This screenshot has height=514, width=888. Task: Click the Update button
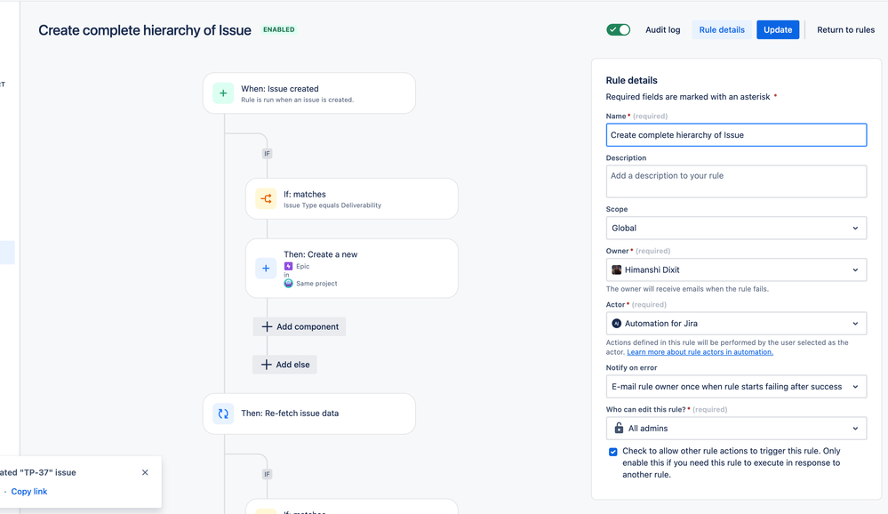pos(778,29)
